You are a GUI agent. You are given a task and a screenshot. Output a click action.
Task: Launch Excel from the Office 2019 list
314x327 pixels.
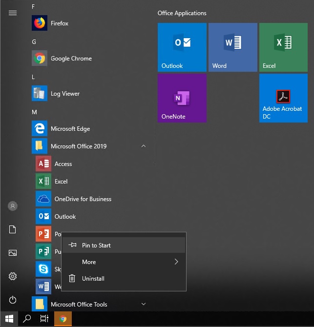[x=43, y=181]
